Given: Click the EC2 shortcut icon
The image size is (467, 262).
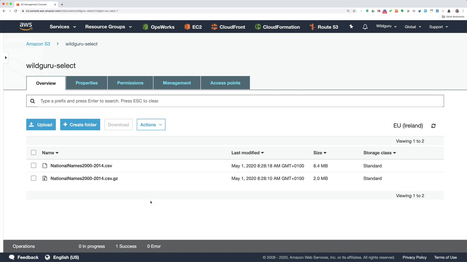Looking at the screenshot, I should [x=187, y=27].
